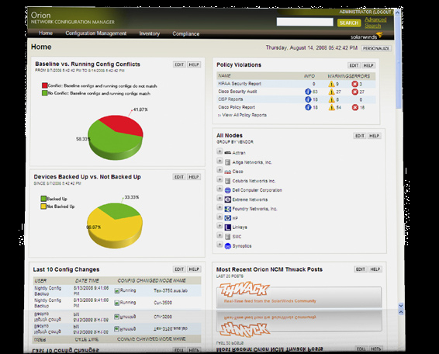Viewport: 439px width, 354px height.
Task: Edit the Devices Backed Up panel
Action: point(179,177)
